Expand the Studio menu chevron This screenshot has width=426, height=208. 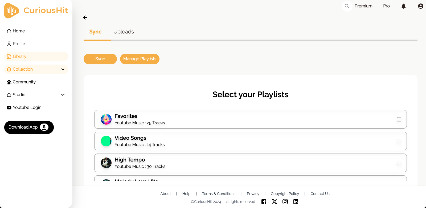click(63, 95)
